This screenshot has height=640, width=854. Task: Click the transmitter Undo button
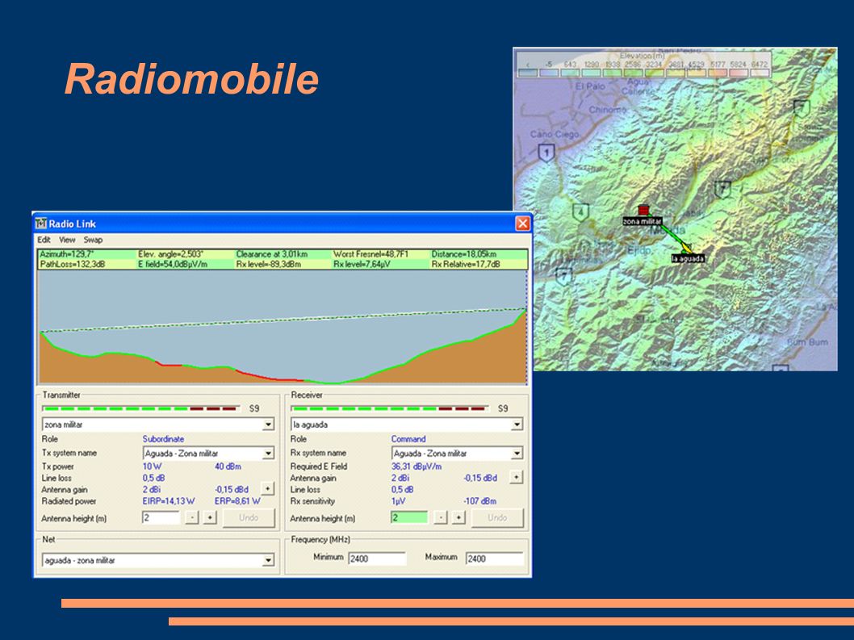click(x=249, y=517)
